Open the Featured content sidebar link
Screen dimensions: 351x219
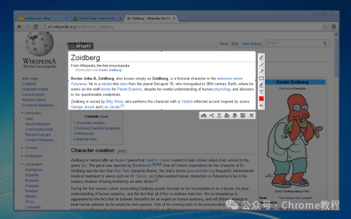(35, 89)
